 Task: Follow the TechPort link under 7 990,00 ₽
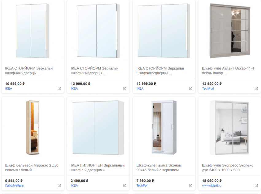[x=142, y=185]
